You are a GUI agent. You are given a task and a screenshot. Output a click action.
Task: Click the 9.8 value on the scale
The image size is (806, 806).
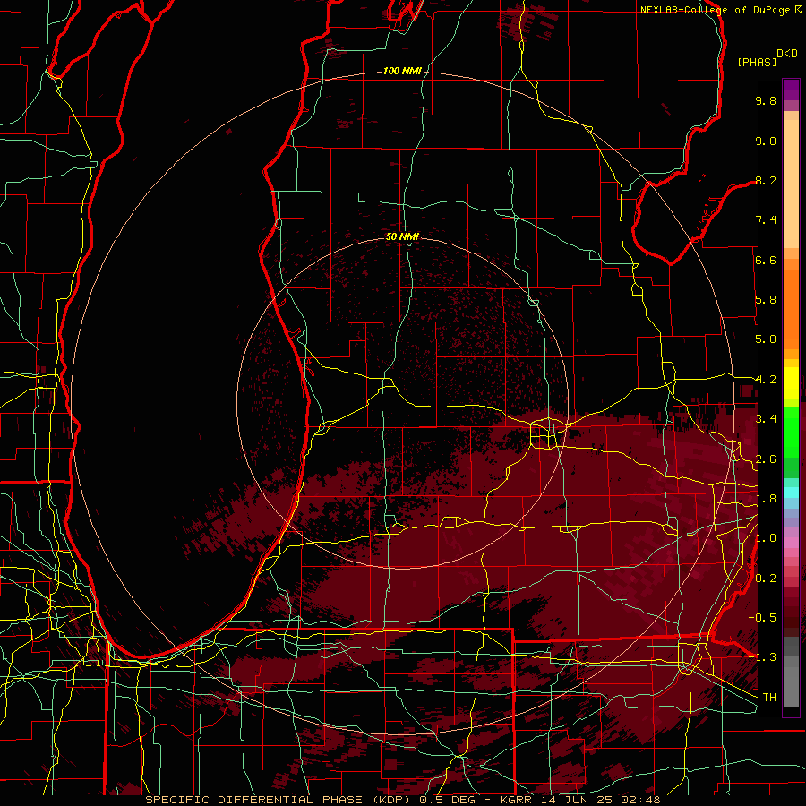pos(766,100)
